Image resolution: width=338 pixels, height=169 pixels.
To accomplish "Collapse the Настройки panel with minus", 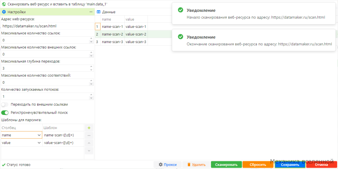I will pyautogui.click(x=91, y=12).
